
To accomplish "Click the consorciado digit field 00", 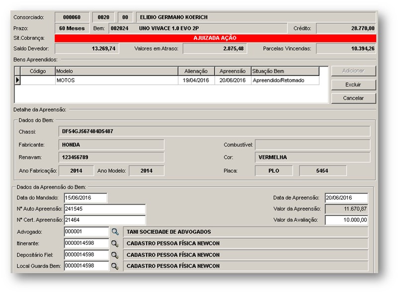I will click(x=125, y=17).
